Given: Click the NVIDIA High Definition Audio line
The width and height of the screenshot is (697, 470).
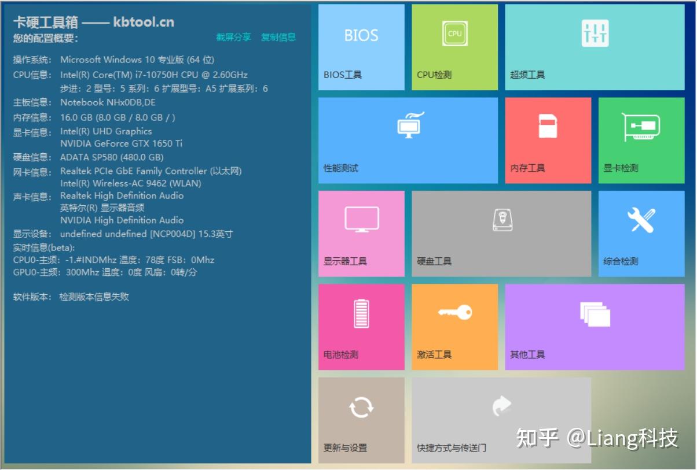Looking at the screenshot, I should tap(122, 220).
